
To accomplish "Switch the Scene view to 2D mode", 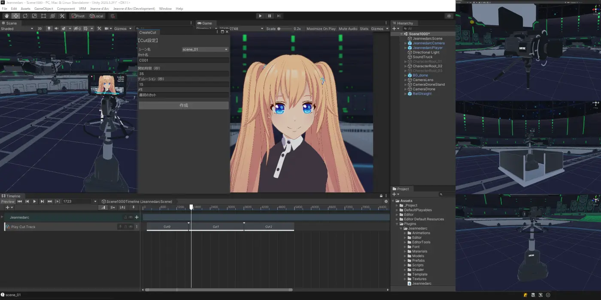I will (40, 28).
